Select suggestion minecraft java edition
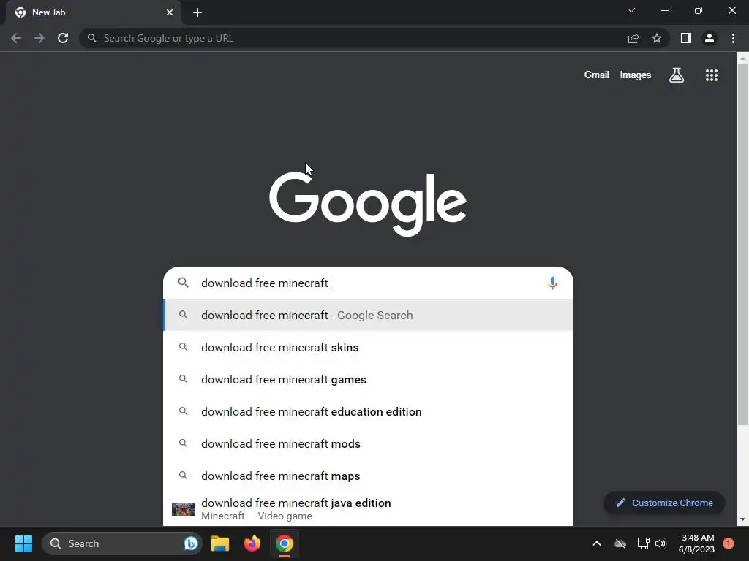Image resolution: width=749 pixels, height=561 pixels. pyautogui.click(x=369, y=509)
